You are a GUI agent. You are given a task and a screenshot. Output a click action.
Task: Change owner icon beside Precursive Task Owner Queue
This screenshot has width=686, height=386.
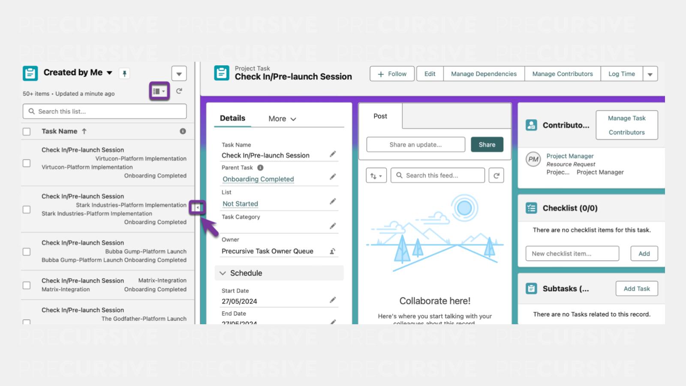(x=332, y=251)
